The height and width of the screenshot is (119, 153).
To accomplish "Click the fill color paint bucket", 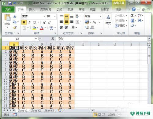I will point(34,28).
